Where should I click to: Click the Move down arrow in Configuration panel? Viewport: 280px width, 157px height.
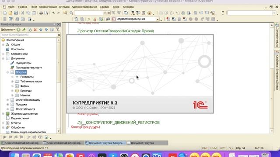(x=46, y=30)
